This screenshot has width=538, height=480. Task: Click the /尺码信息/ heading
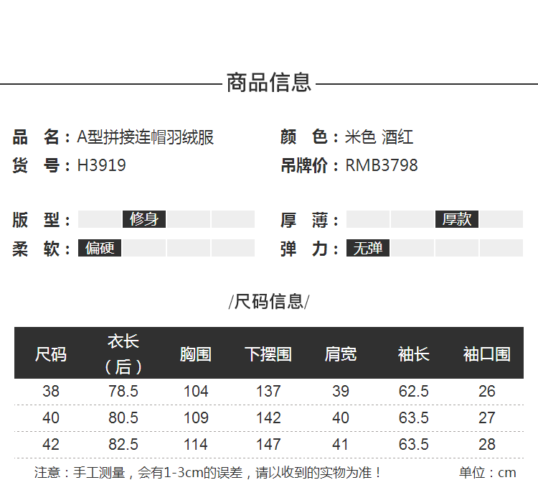point(269,302)
